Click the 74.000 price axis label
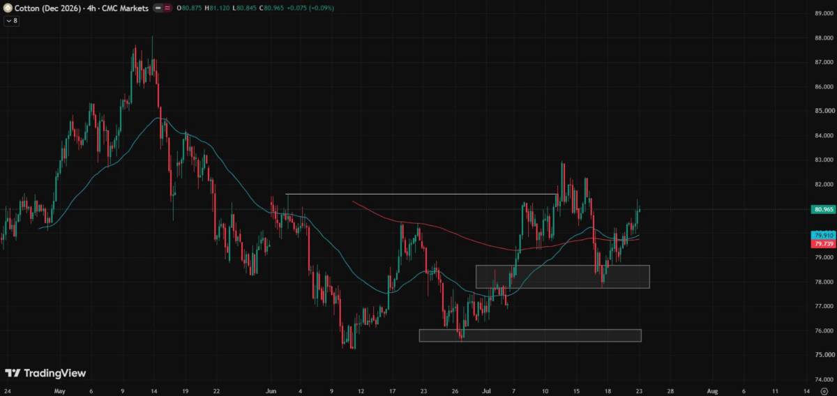This screenshot has width=837, height=396. [x=824, y=379]
